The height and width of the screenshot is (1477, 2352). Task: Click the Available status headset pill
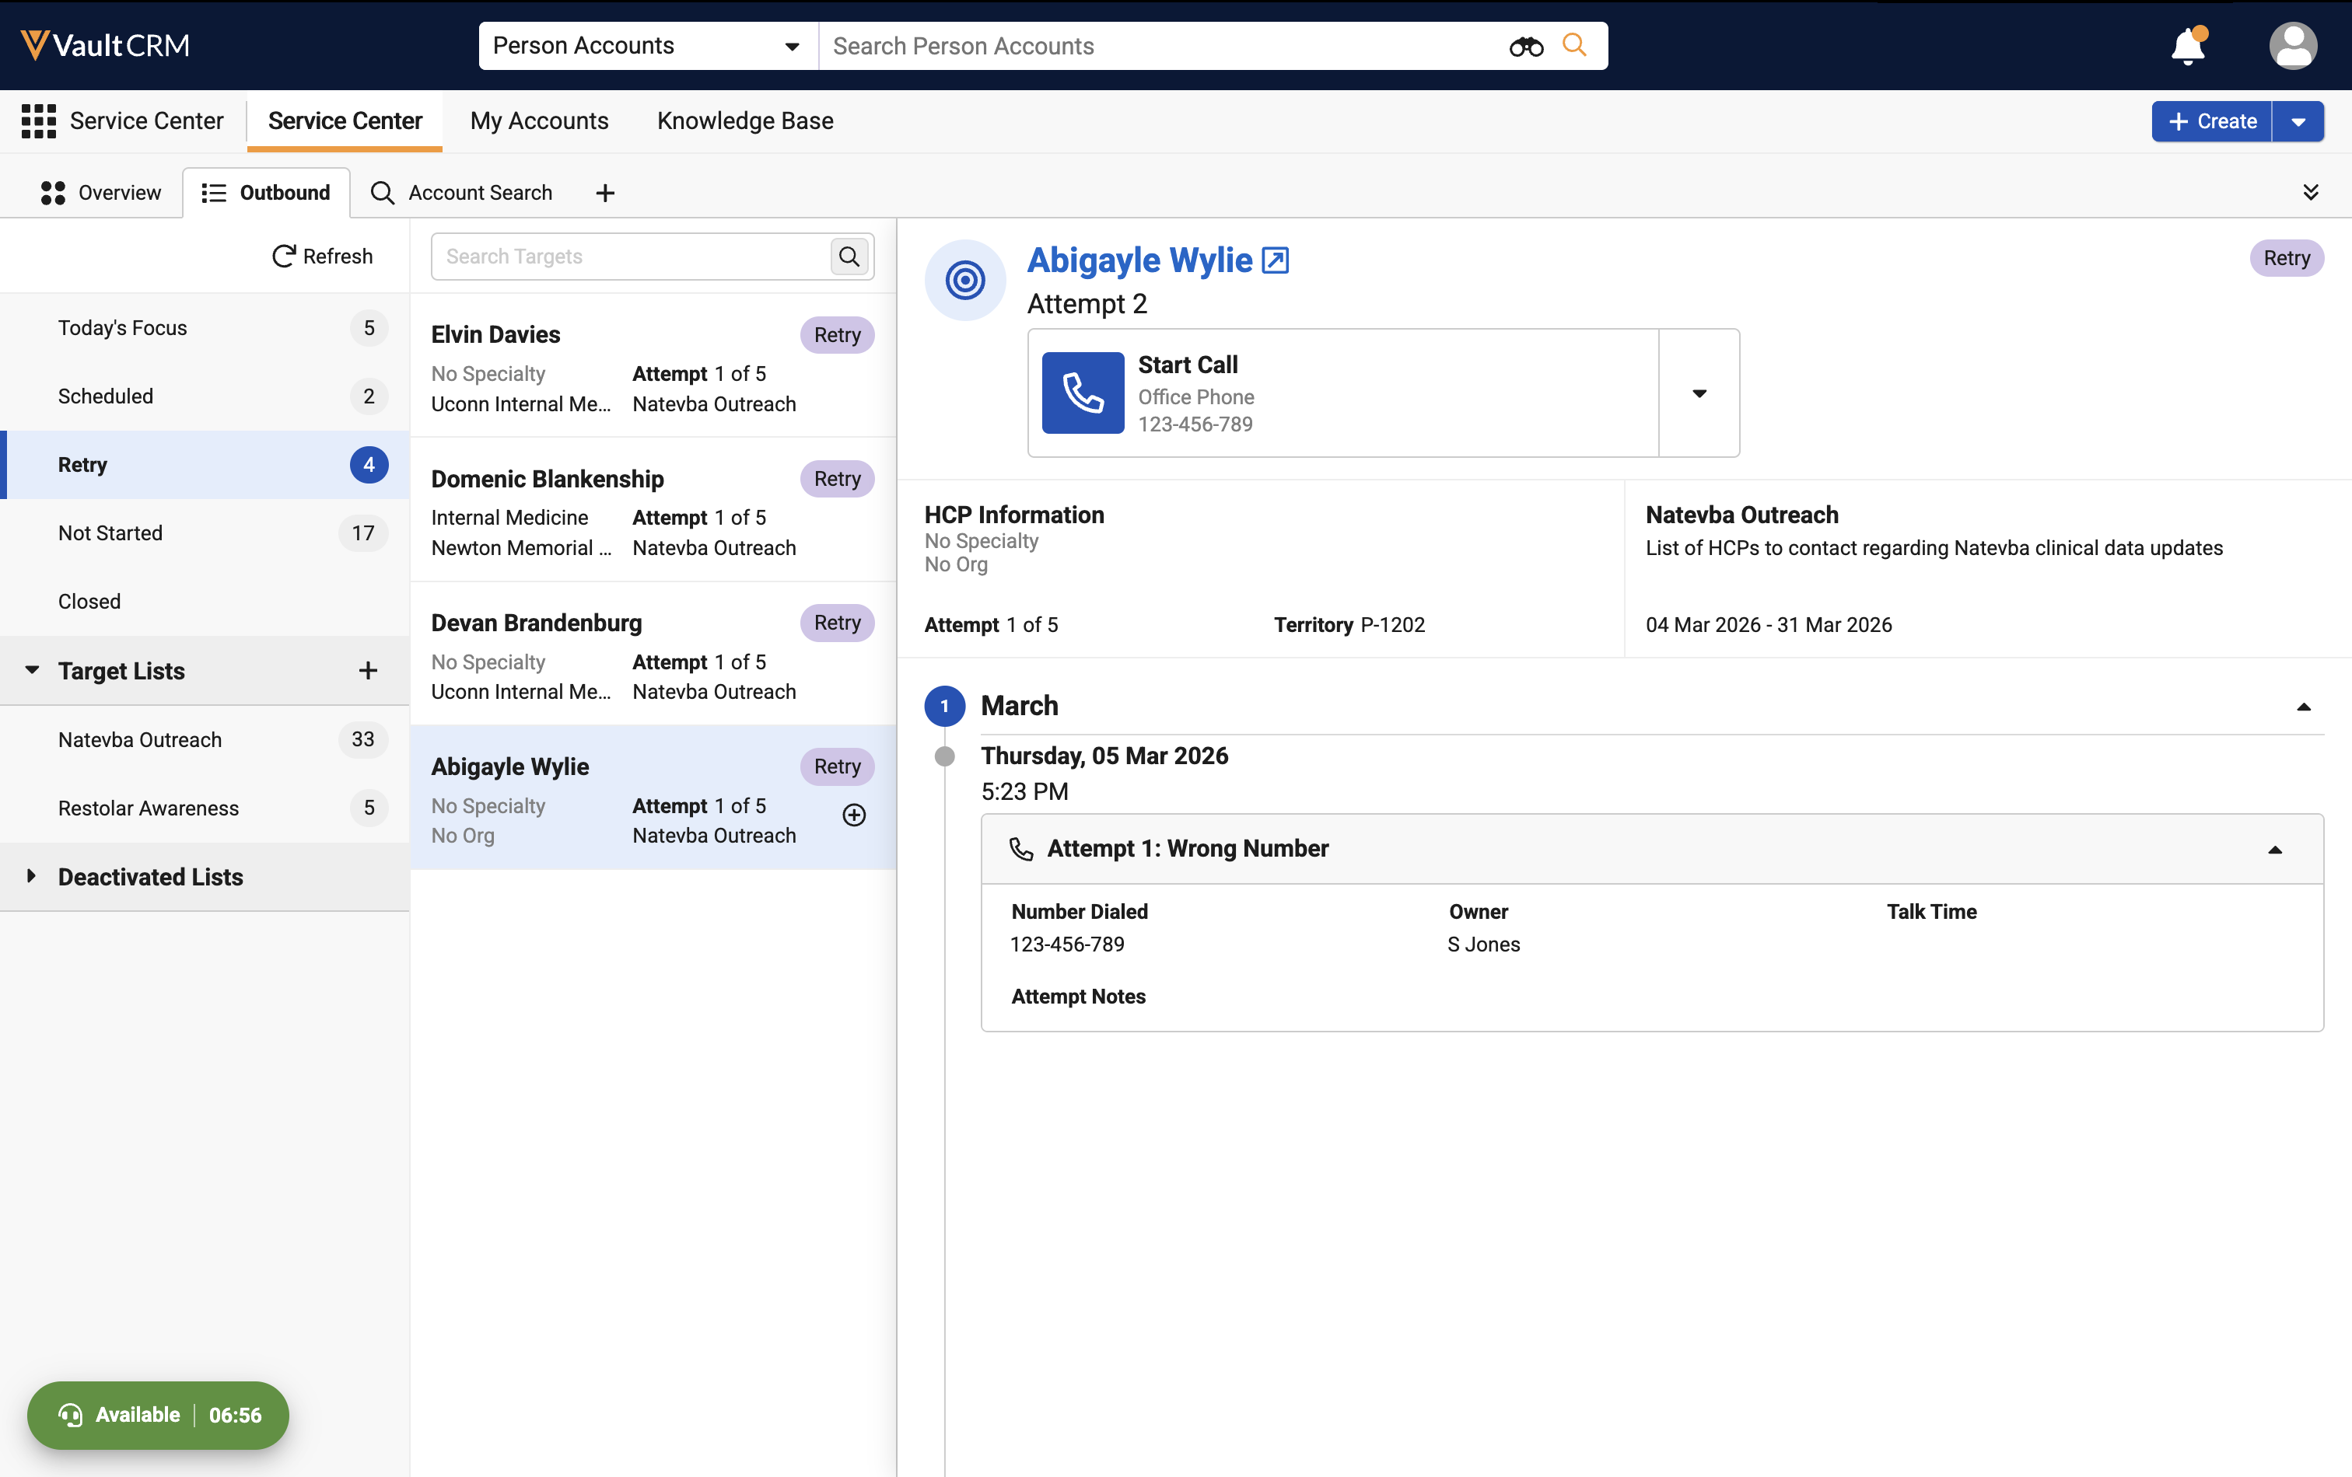[x=158, y=1415]
